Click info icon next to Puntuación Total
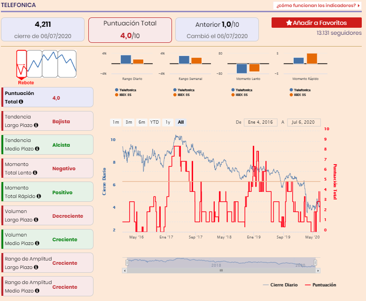This screenshot has width=366, height=301. coord(21,102)
